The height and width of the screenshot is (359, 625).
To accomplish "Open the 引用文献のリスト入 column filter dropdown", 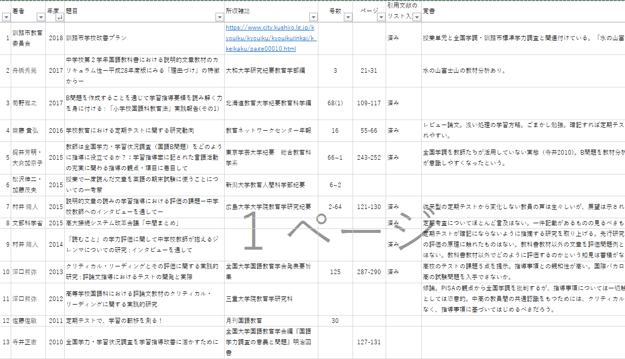I will pyautogui.click(x=417, y=17).
